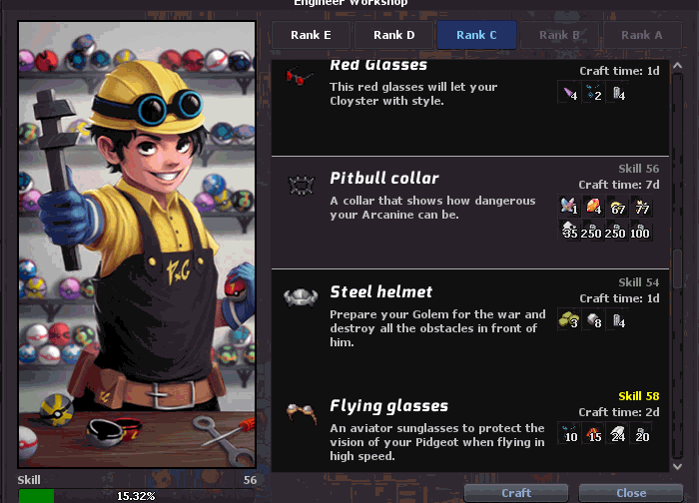Image resolution: width=699 pixels, height=503 pixels.
Task: Click Pitbull collar ingredient showing 67
Action: tap(617, 207)
